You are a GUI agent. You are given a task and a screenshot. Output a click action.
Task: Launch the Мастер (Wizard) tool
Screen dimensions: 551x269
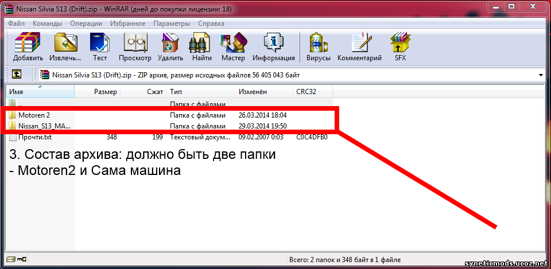(233, 47)
